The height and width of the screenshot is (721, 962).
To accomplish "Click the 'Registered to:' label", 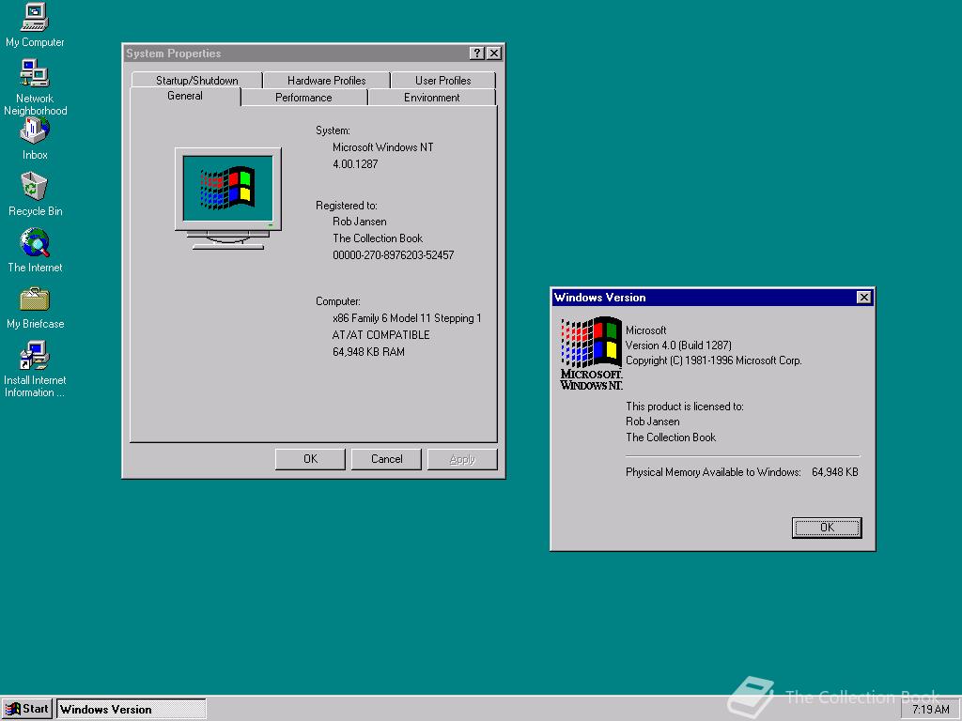I will point(346,206).
